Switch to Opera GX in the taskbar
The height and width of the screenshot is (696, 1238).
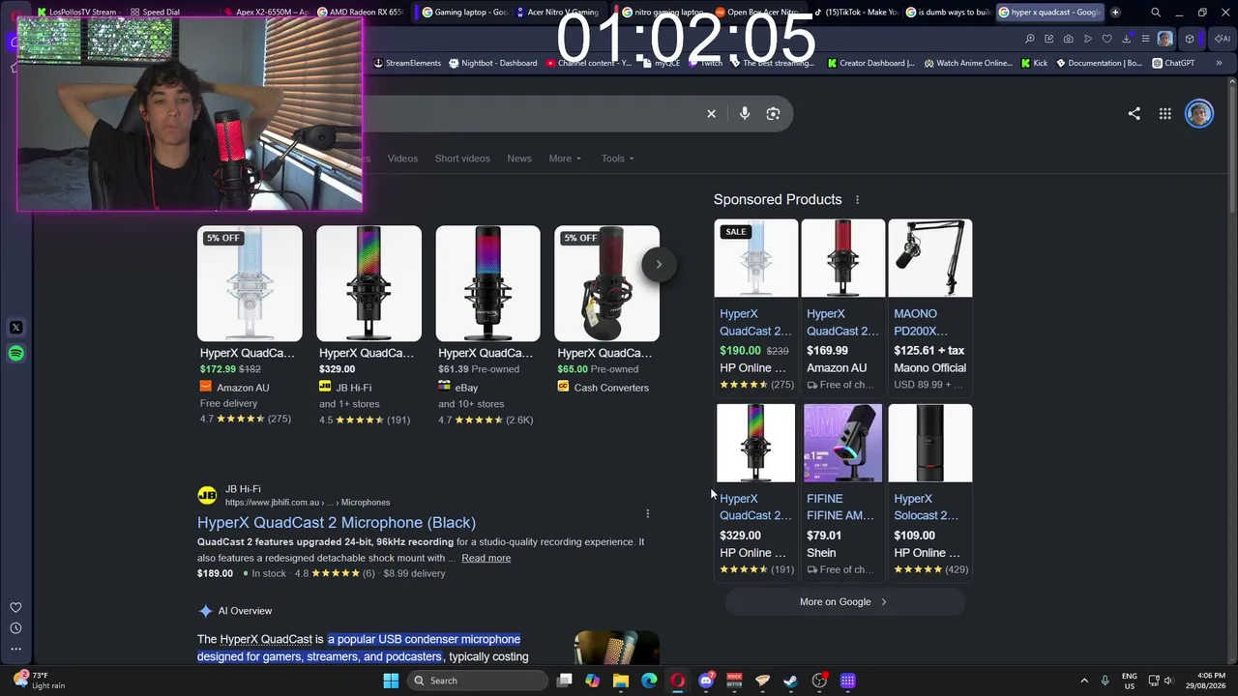[677, 681]
